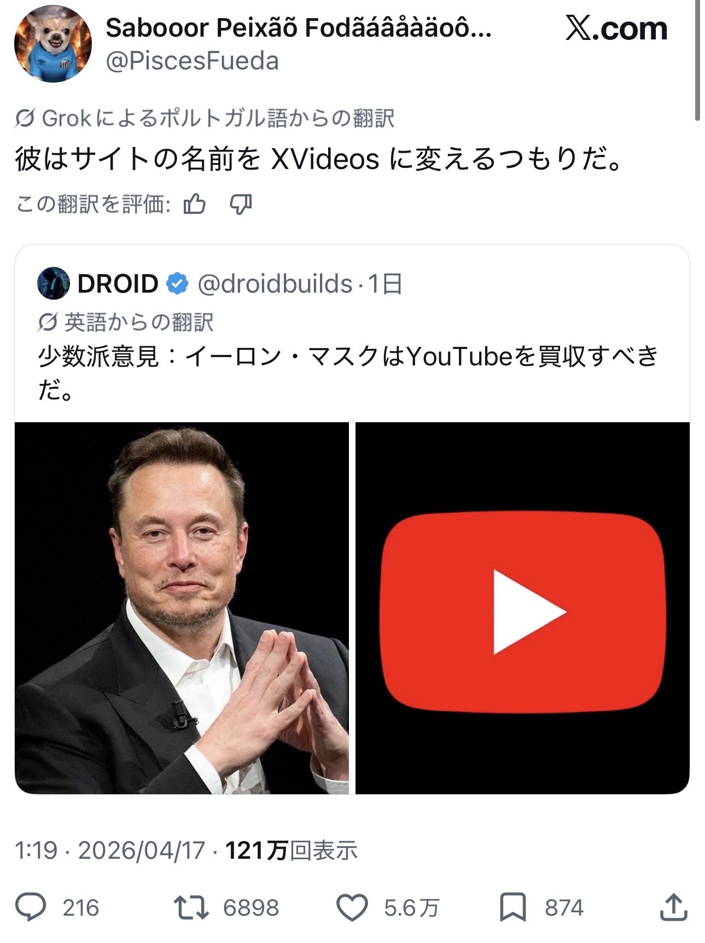
Task: Rate translation with thumbs up
Action: pos(195,205)
